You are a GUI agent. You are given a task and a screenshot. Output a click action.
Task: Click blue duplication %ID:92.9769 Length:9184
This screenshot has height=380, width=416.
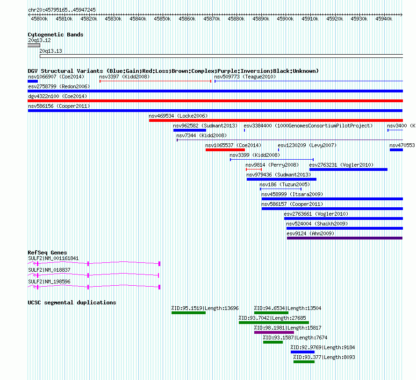coord(303,352)
